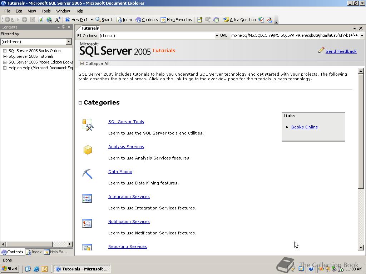Click the Stop page loading icon
Screen dimensions: 366x274
tap(33, 20)
